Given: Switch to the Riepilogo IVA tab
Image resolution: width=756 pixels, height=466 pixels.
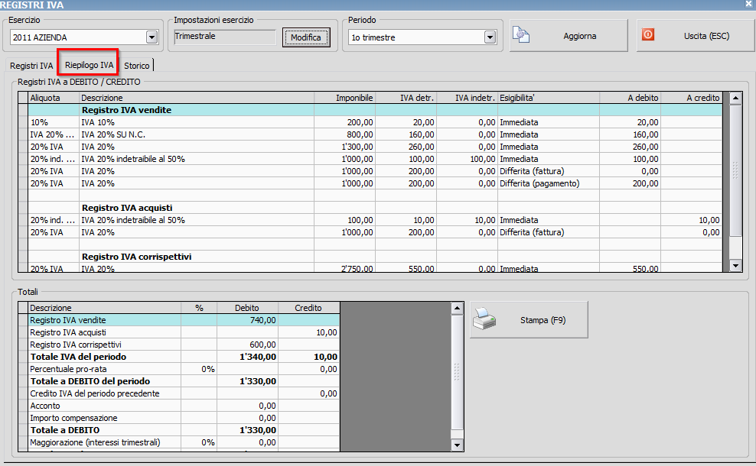Looking at the screenshot, I should (x=90, y=65).
